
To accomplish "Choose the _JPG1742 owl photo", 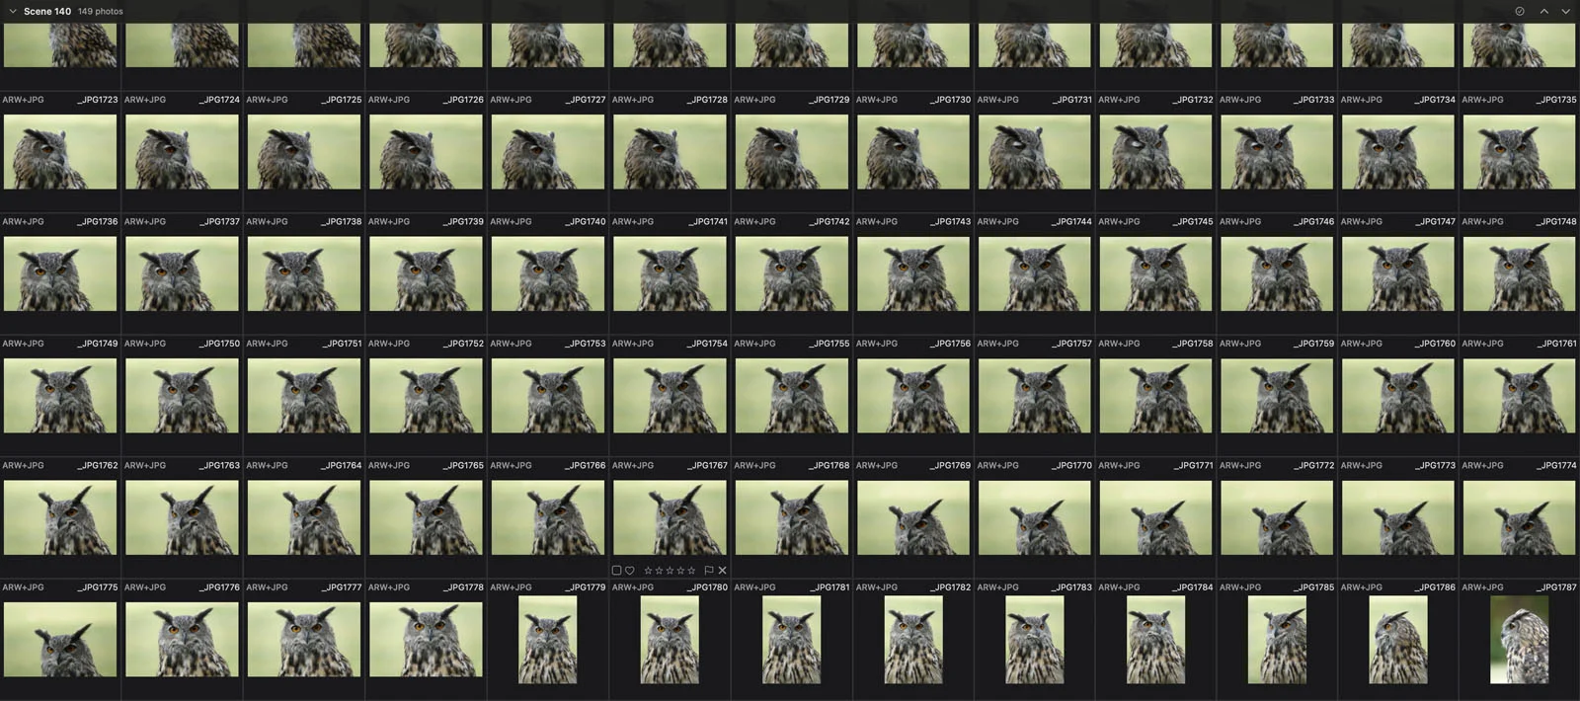I will point(791,273).
